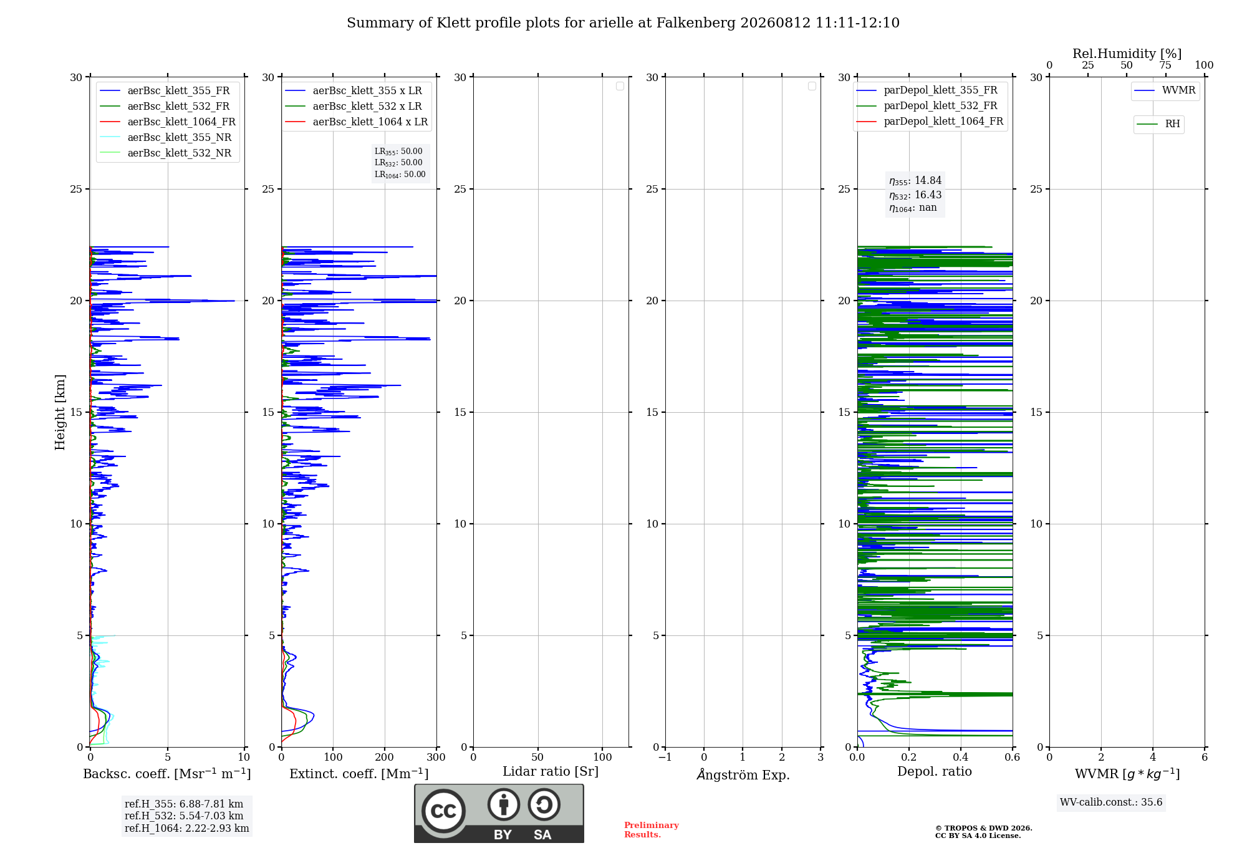Click the empty legend box in Lidar ratio panel
Image resolution: width=1247 pixels, height=848 pixels.
(620, 86)
